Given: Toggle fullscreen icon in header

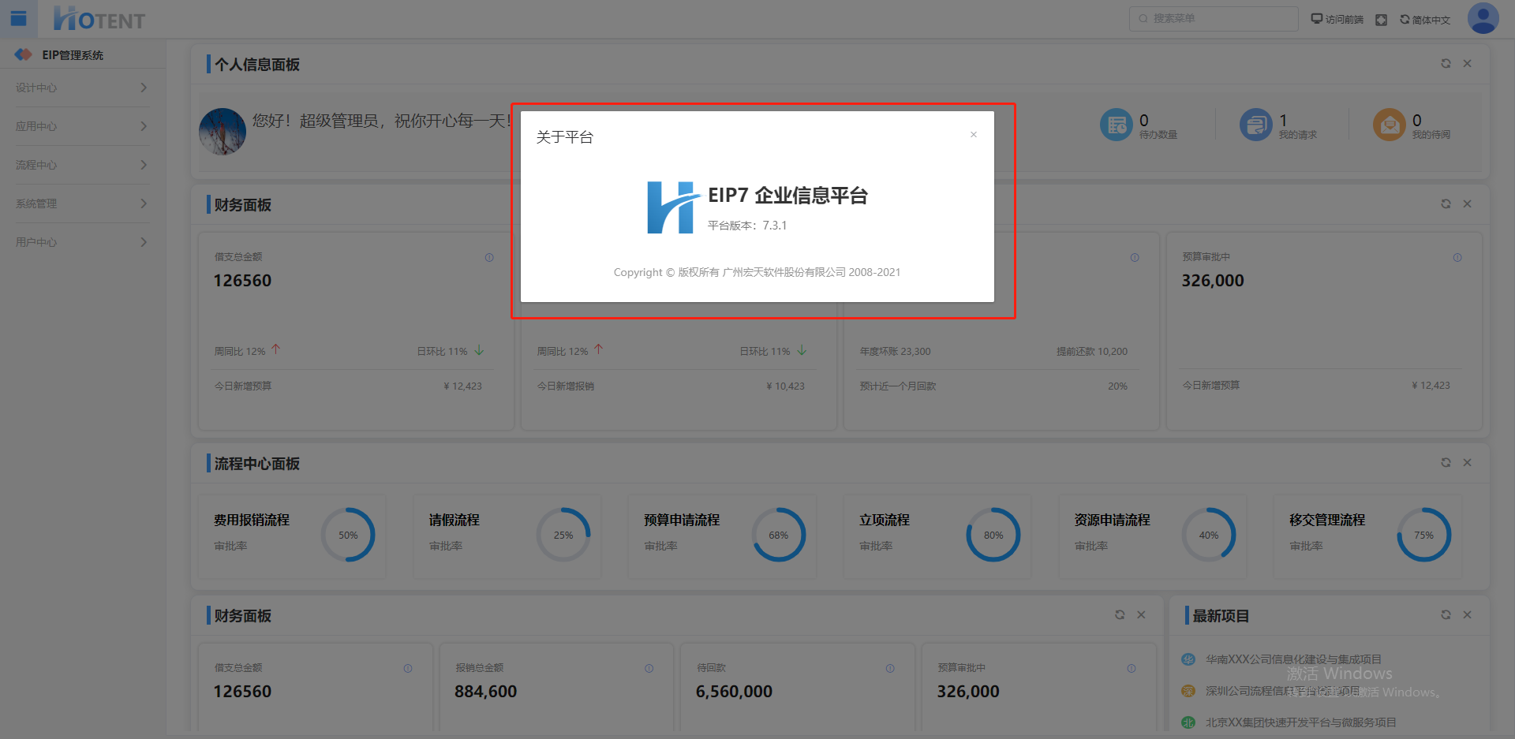Looking at the screenshot, I should (1381, 20).
